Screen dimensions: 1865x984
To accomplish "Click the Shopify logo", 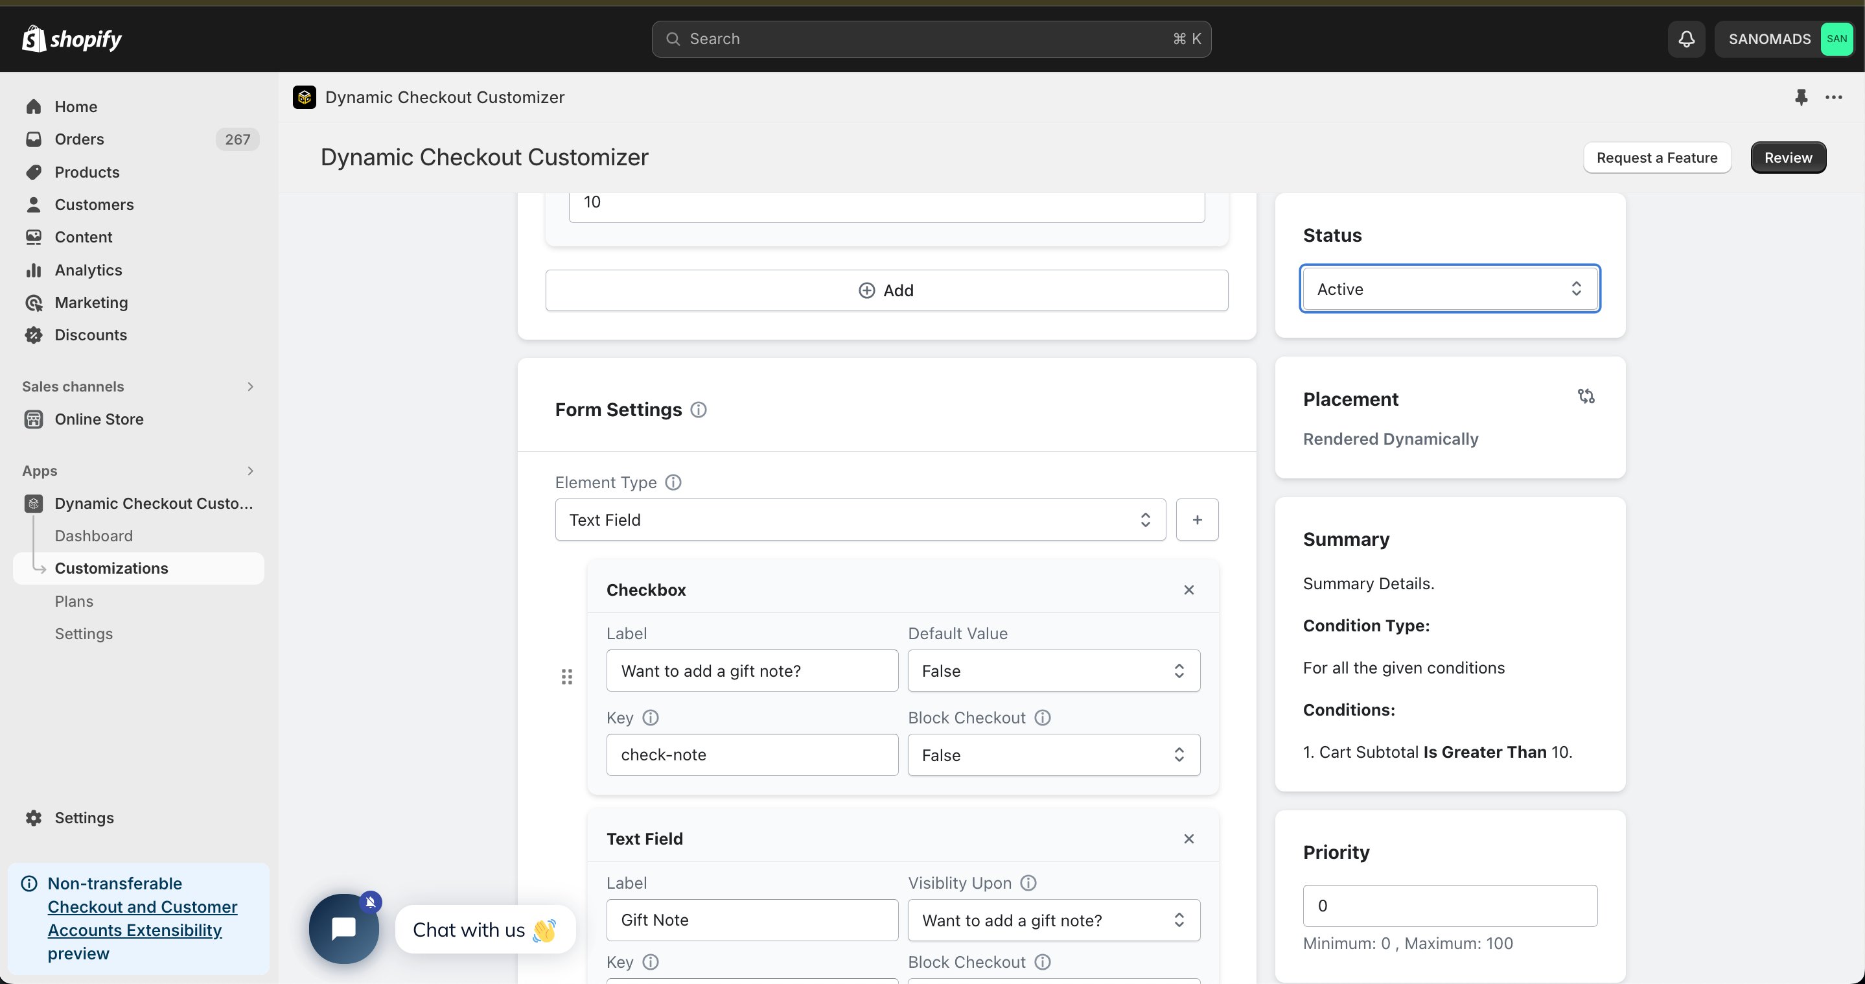I will coord(72,38).
